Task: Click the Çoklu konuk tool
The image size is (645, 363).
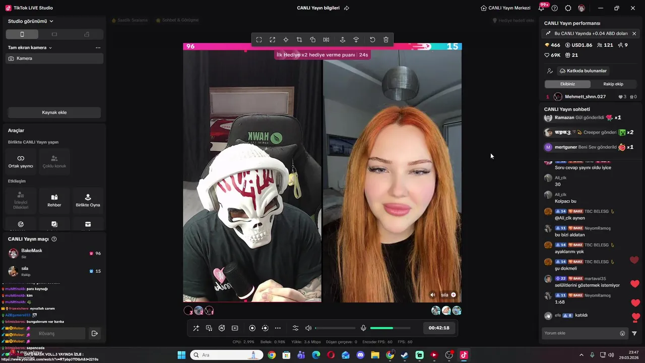Action: [x=54, y=161]
